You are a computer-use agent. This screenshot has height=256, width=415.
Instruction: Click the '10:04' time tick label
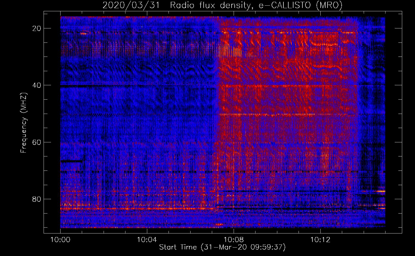(147, 240)
